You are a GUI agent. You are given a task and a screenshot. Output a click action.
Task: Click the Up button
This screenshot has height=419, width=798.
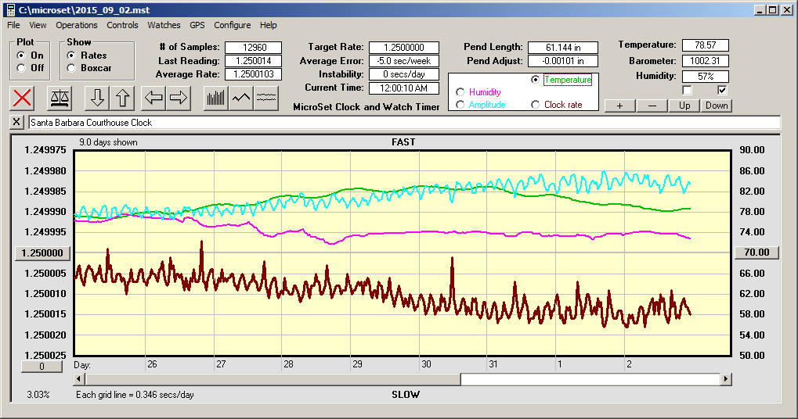684,106
